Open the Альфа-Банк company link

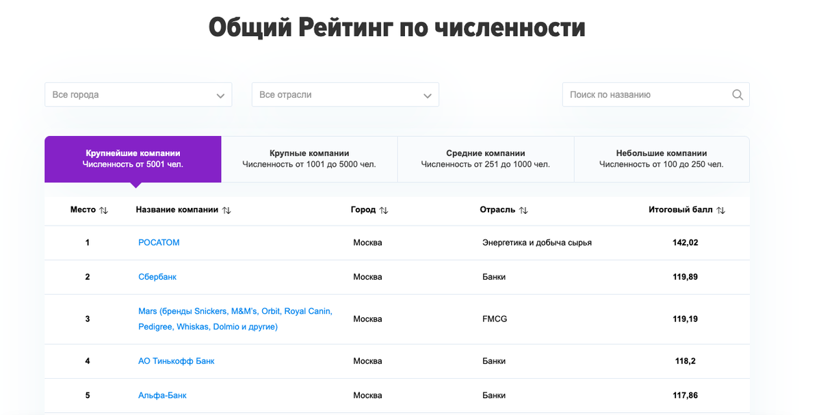(162, 395)
